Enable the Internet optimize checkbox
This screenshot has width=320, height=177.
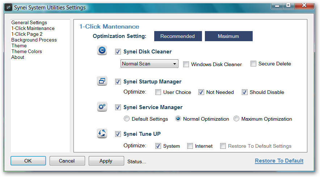(x=190, y=146)
